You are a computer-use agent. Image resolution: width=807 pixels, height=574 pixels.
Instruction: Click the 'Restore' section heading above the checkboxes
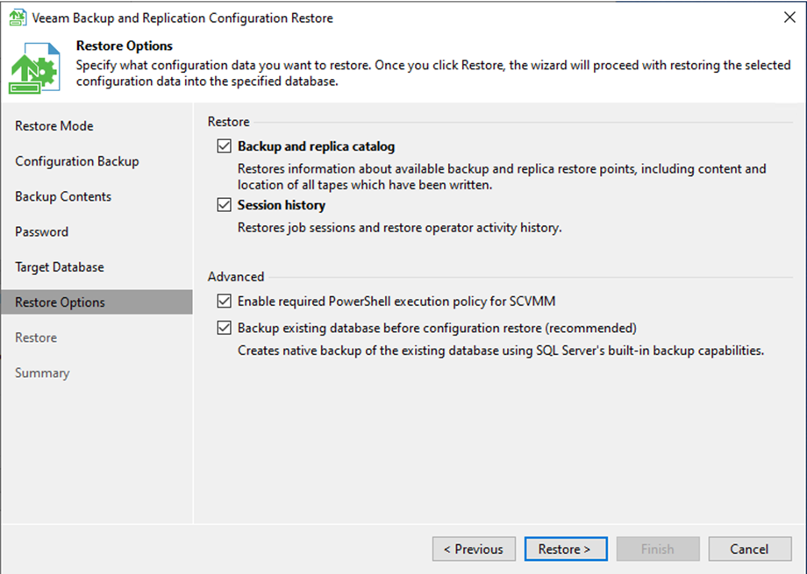(229, 122)
